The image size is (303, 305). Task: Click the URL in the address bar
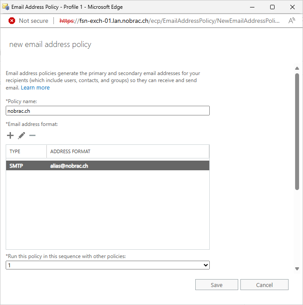(x=169, y=21)
